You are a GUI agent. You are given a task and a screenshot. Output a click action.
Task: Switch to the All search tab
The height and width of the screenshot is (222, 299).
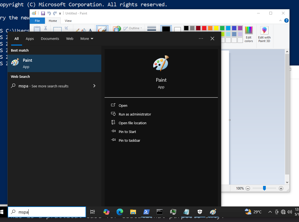point(17,39)
